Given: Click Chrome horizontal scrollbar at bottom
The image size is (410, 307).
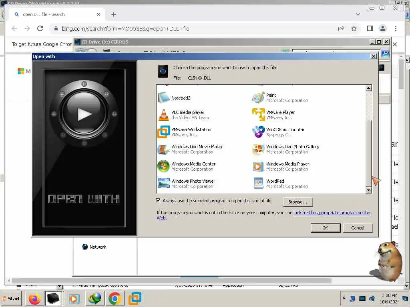Looking at the screenshot, I should [171, 281].
